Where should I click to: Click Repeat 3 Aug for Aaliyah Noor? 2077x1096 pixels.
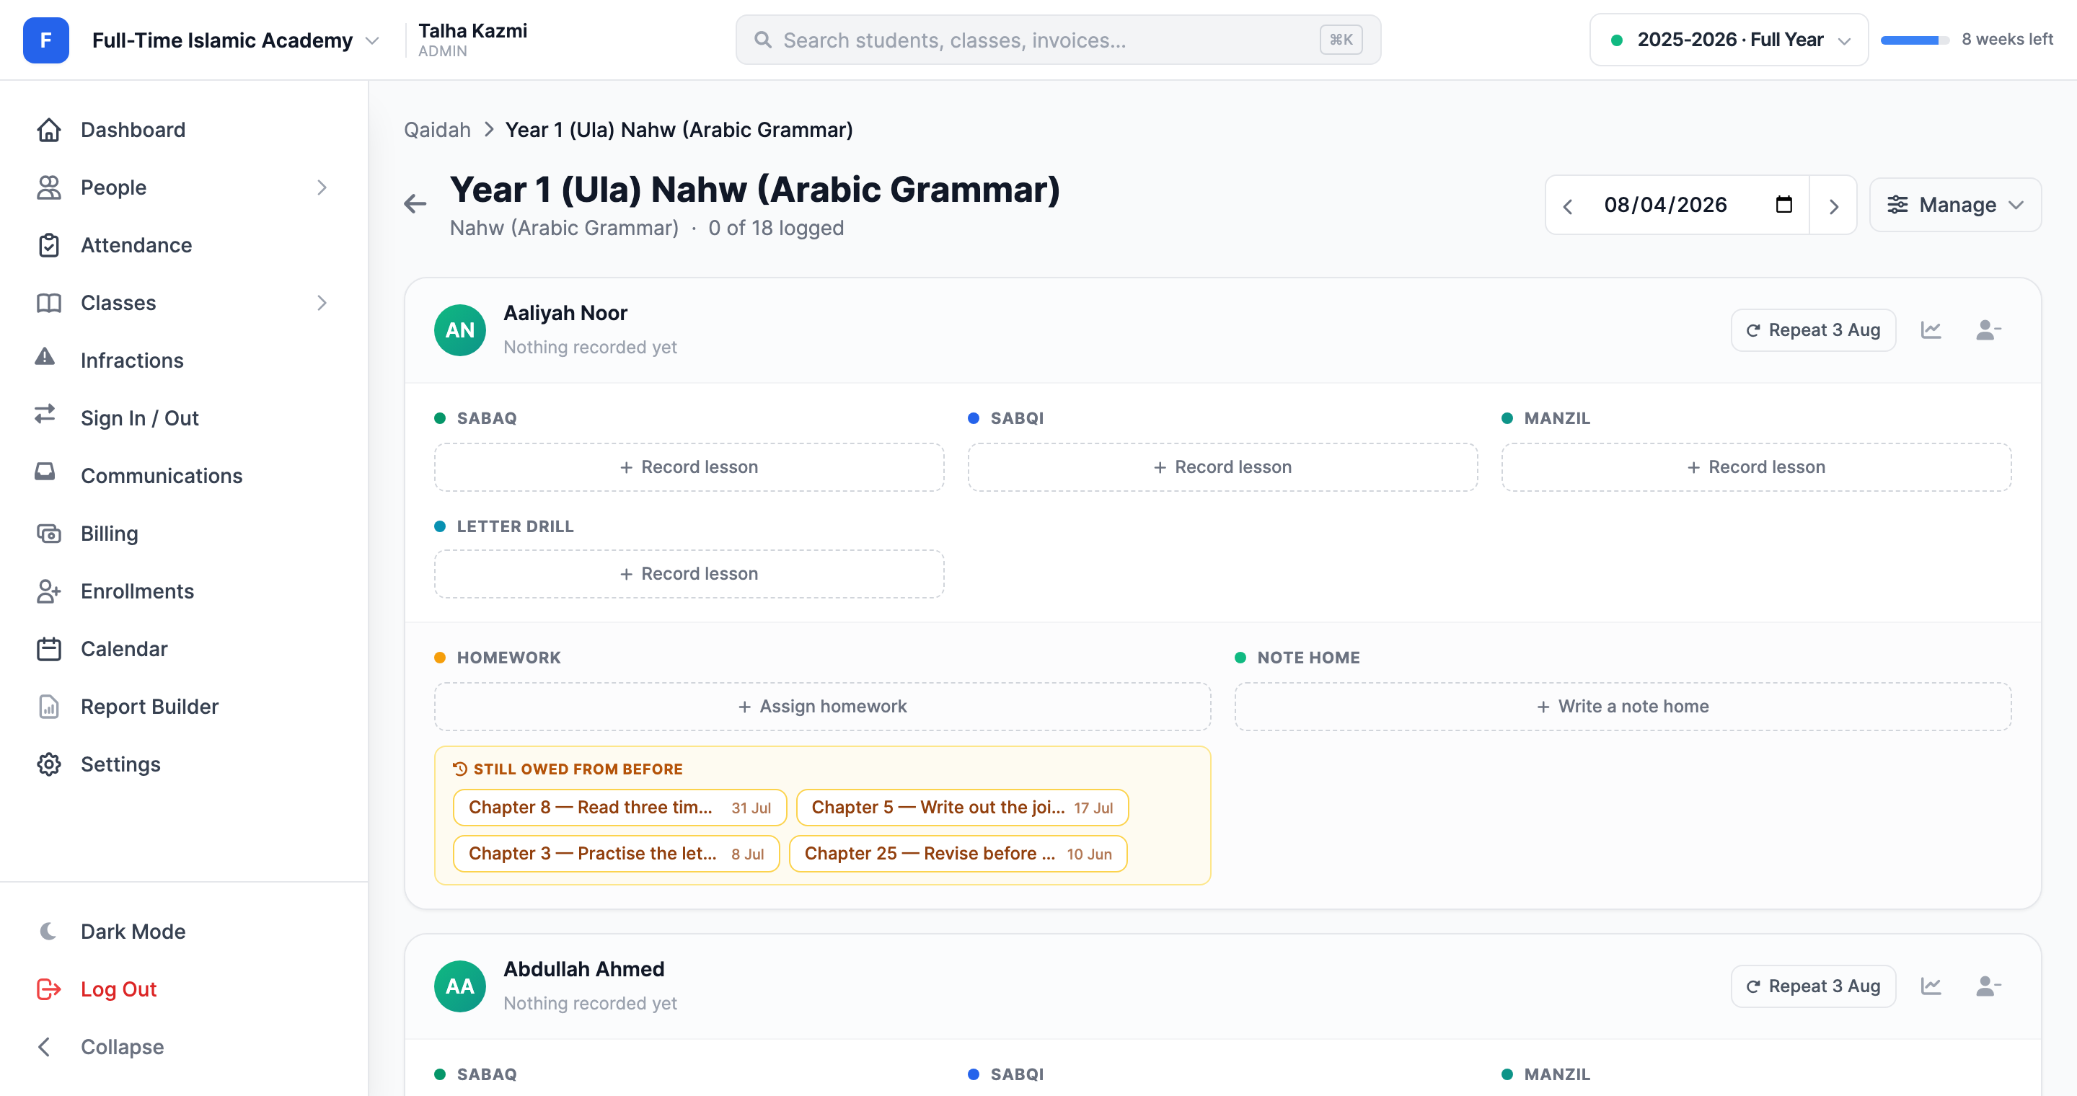click(1812, 330)
